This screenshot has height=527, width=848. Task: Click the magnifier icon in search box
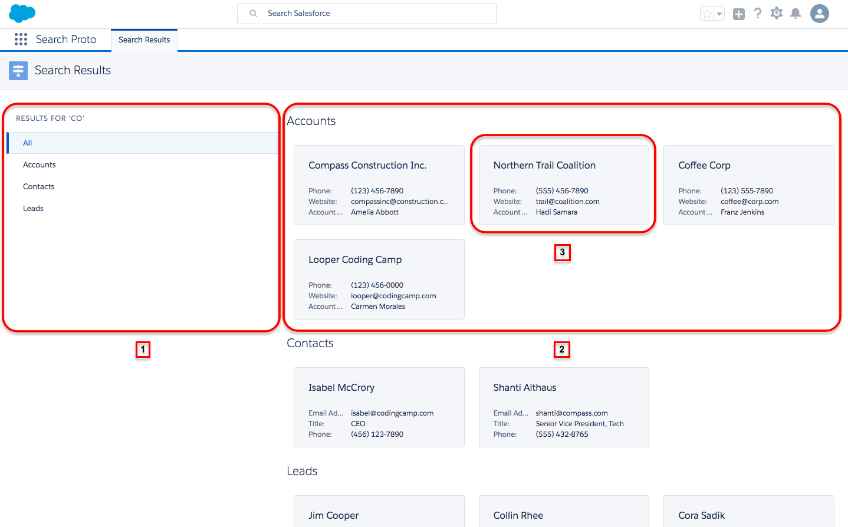[253, 14]
